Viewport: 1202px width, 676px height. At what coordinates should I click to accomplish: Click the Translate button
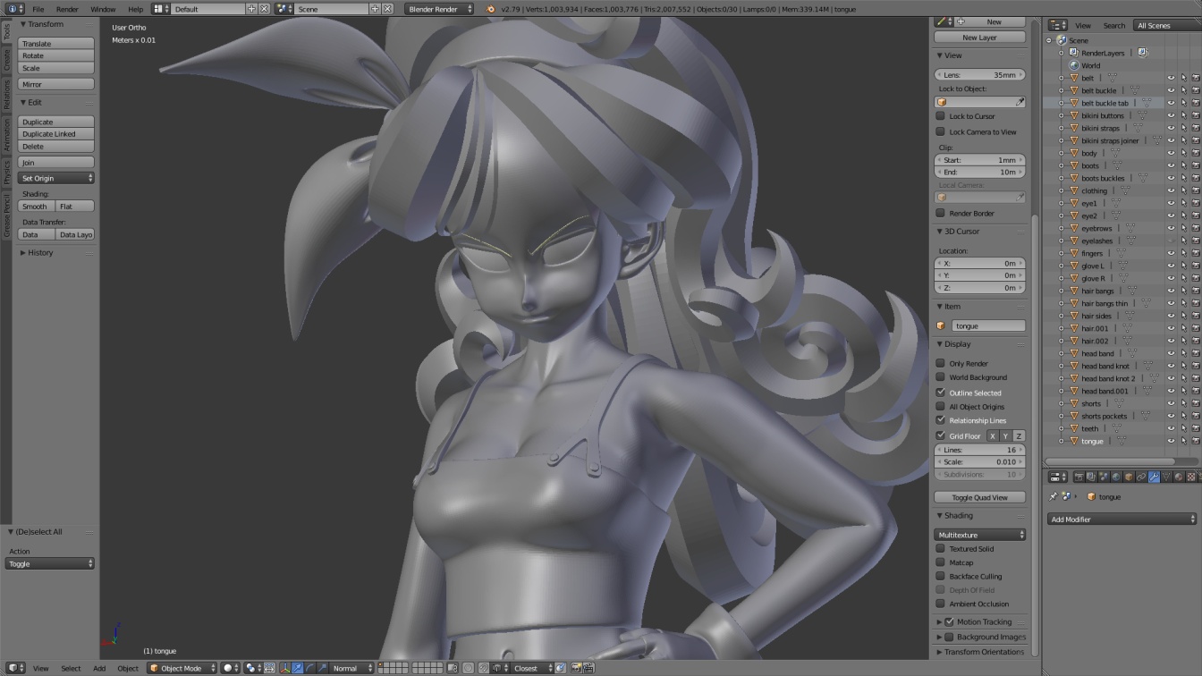(x=56, y=43)
